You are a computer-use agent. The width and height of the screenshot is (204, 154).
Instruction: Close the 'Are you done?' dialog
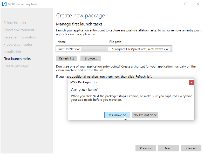(x=192, y=83)
